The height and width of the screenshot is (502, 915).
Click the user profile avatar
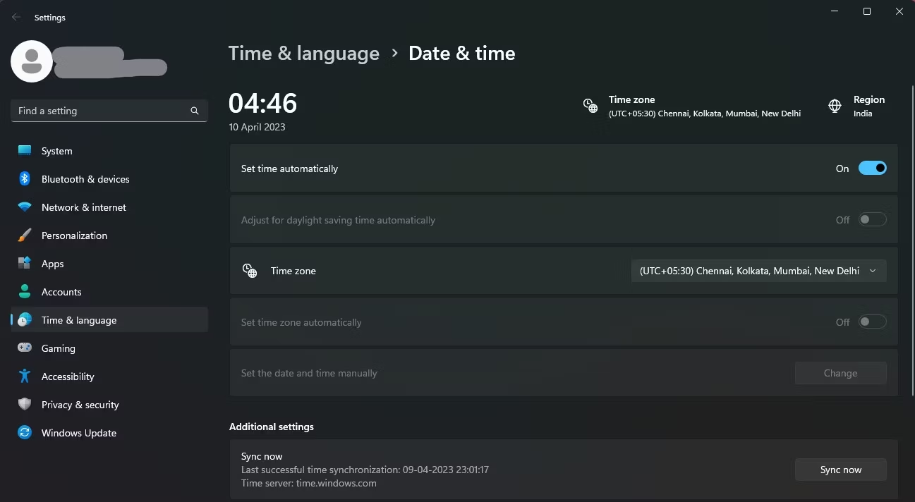click(31, 61)
